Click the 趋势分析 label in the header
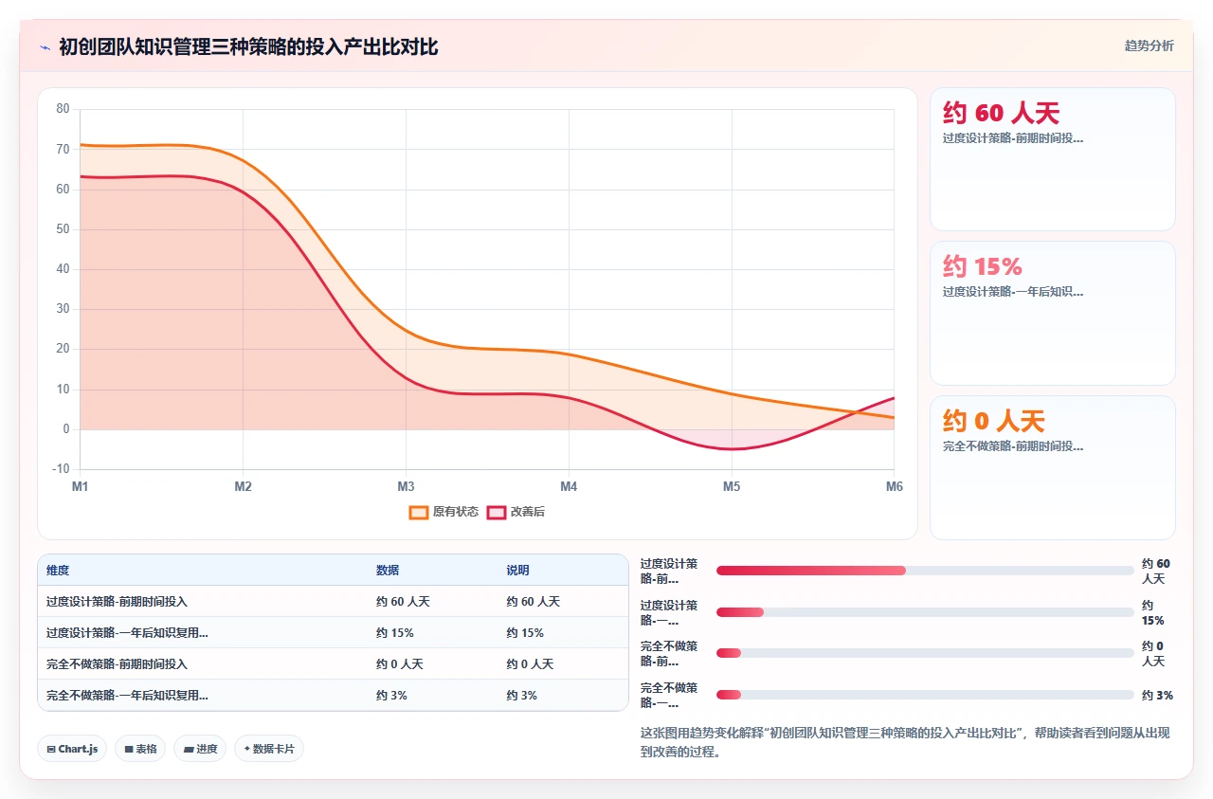Image resolution: width=1213 pixels, height=799 pixels. pos(1149,45)
